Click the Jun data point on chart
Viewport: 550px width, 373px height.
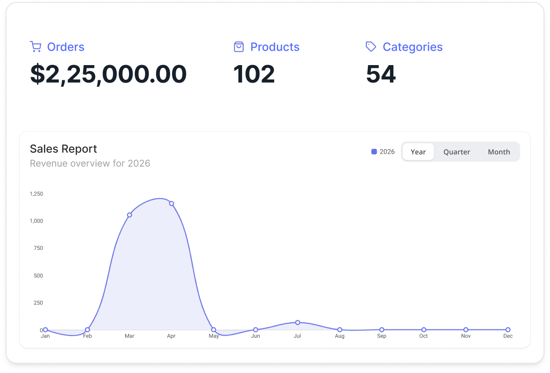(256, 330)
